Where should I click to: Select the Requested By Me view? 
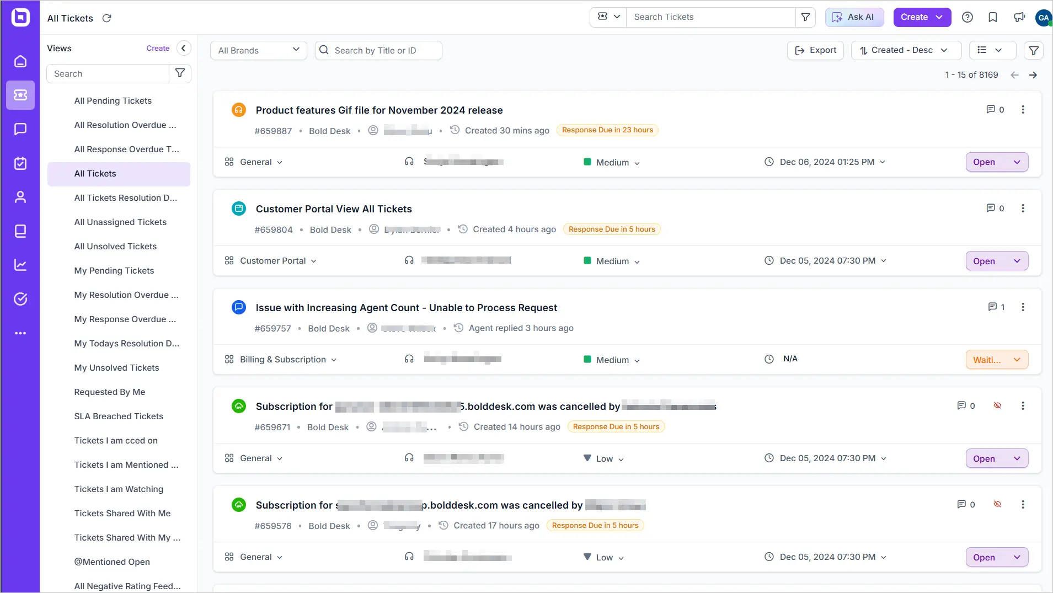110,392
